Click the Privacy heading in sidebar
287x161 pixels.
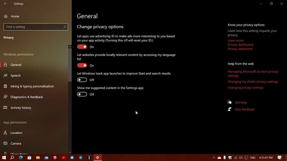tap(9, 38)
